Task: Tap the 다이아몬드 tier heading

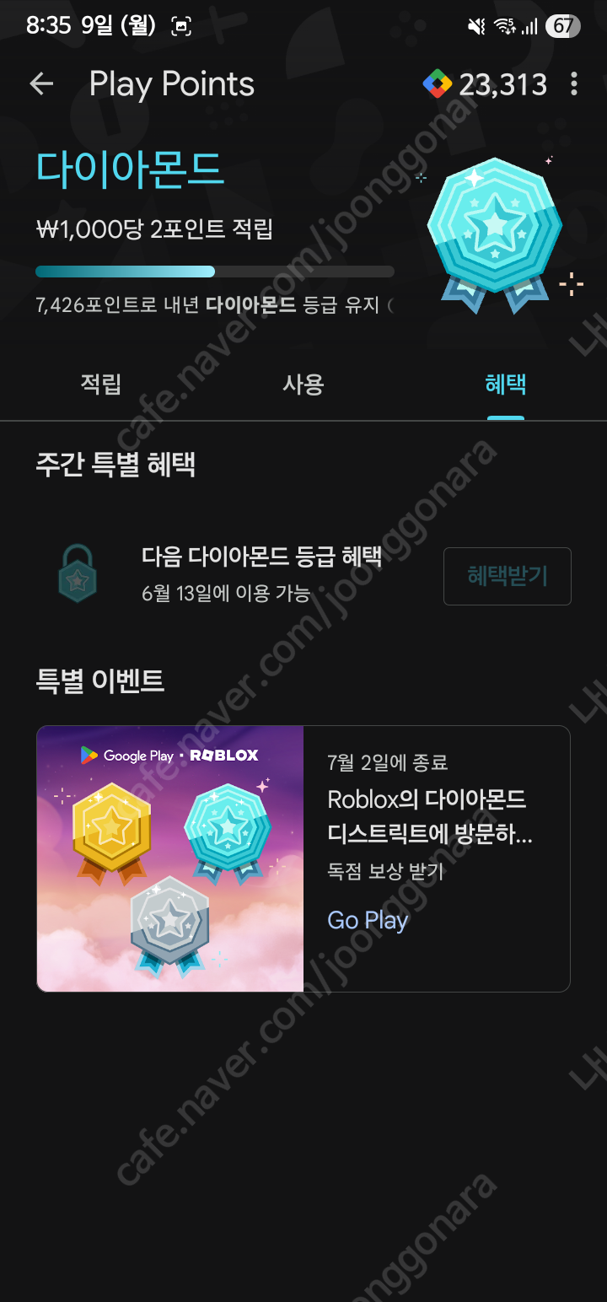Action: 130,169
